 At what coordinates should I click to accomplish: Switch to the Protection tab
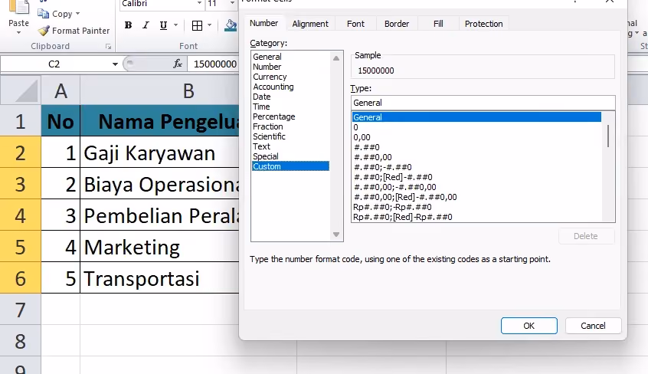click(x=483, y=24)
